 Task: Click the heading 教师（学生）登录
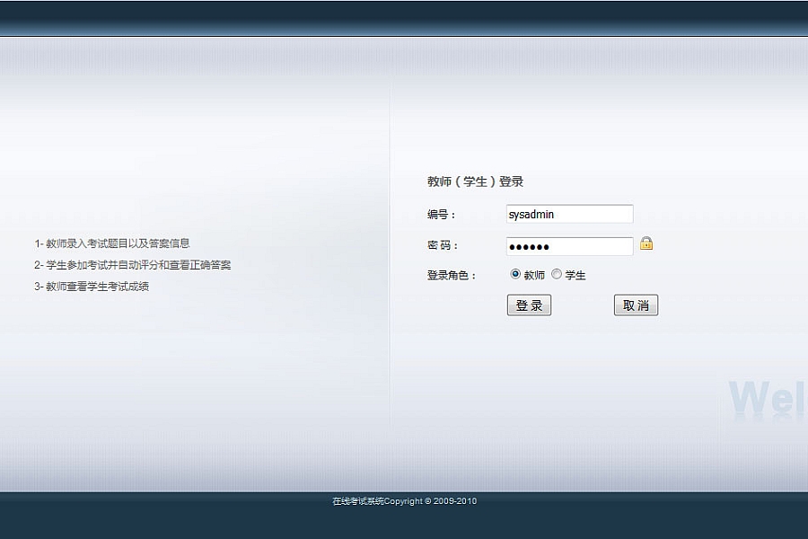475,181
